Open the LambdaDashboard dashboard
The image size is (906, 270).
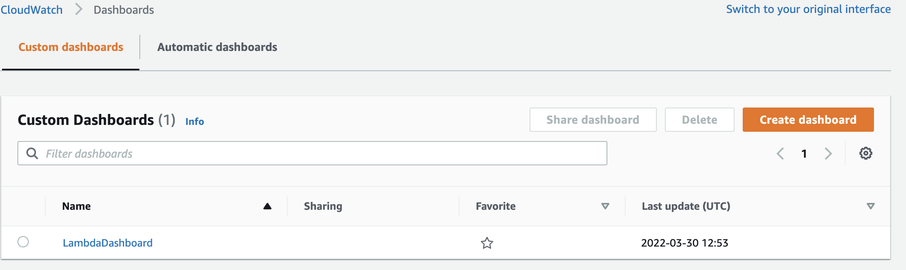[x=108, y=243]
